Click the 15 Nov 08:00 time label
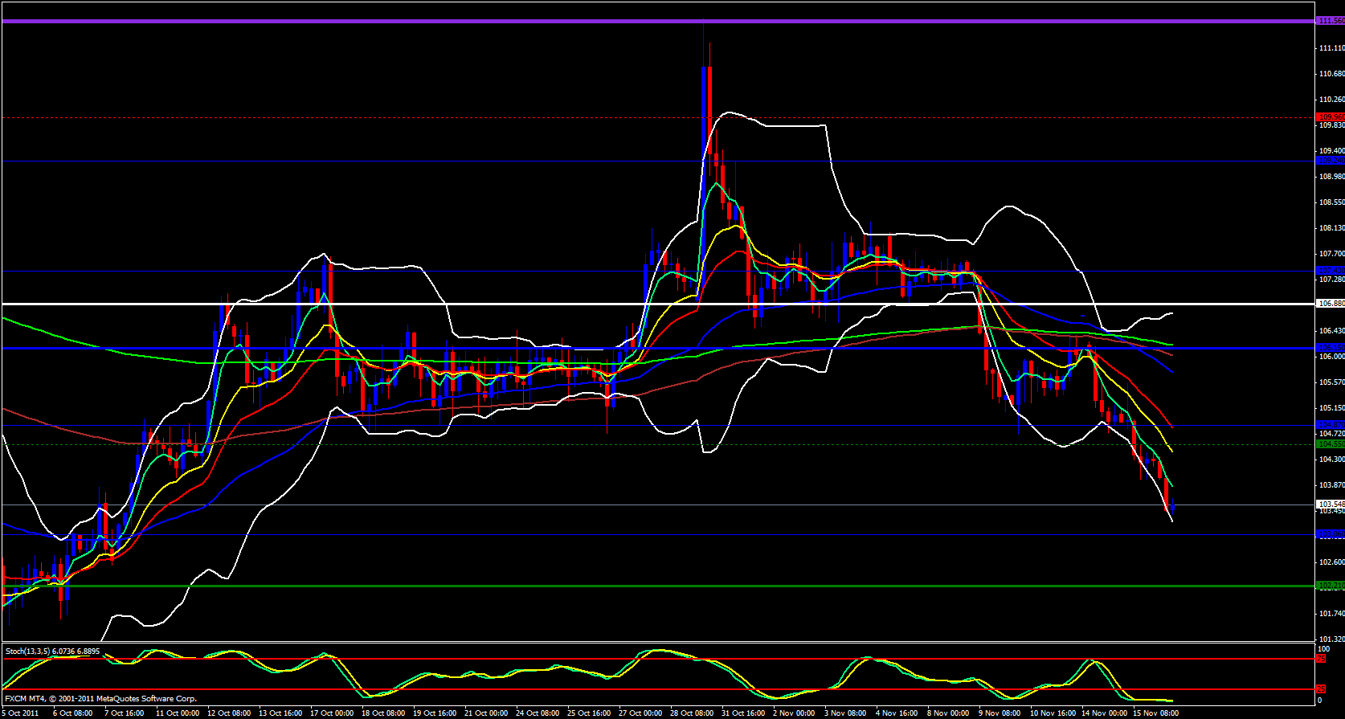This screenshot has width=1345, height=719. click(1155, 713)
